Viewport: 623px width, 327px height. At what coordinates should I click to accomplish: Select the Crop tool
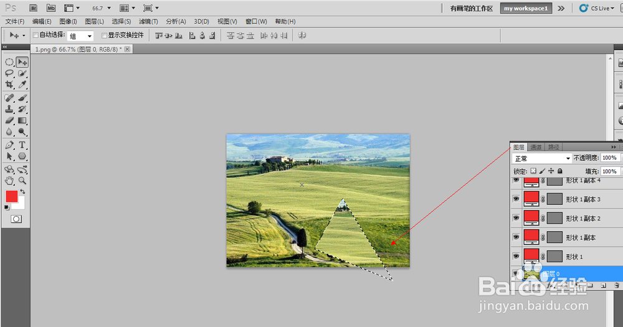9,85
